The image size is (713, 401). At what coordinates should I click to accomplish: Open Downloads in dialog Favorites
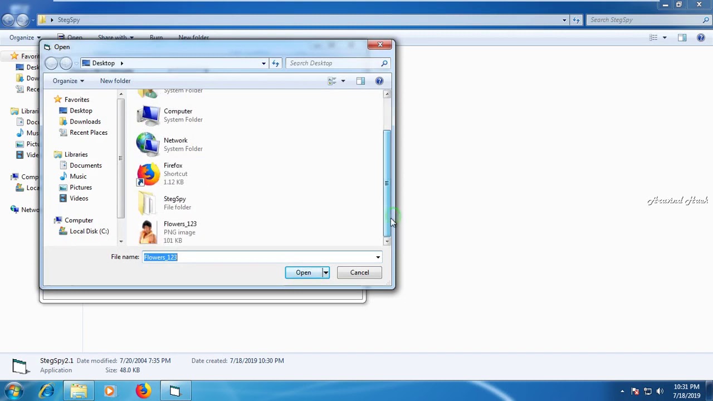point(85,121)
